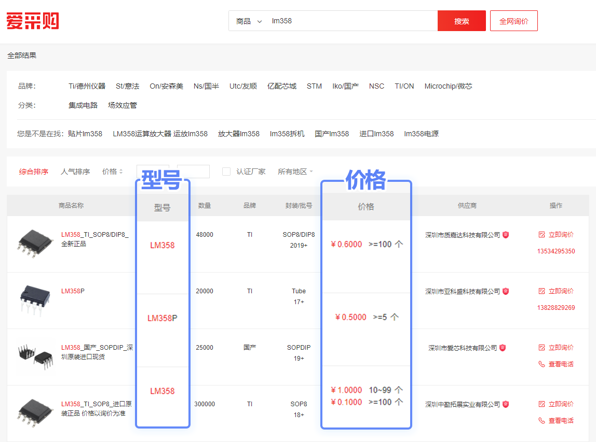Click suggested search lm358拆机
Viewport: 596px width, 442px height.
(287, 134)
